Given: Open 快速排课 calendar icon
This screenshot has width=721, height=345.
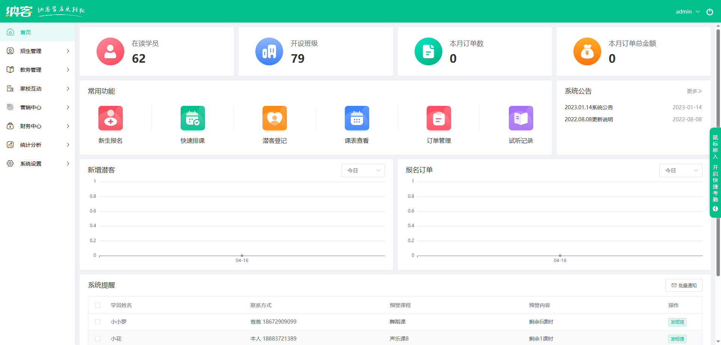Looking at the screenshot, I should [x=193, y=118].
